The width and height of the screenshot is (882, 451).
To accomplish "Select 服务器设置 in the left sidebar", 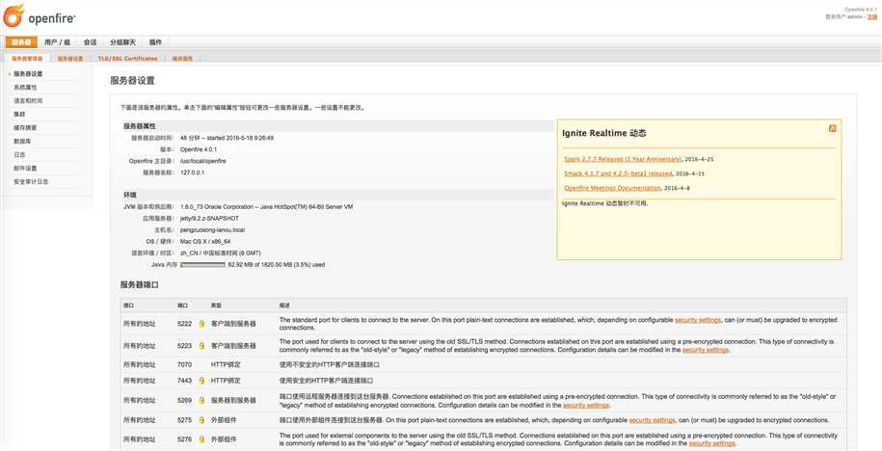I will point(28,73).
